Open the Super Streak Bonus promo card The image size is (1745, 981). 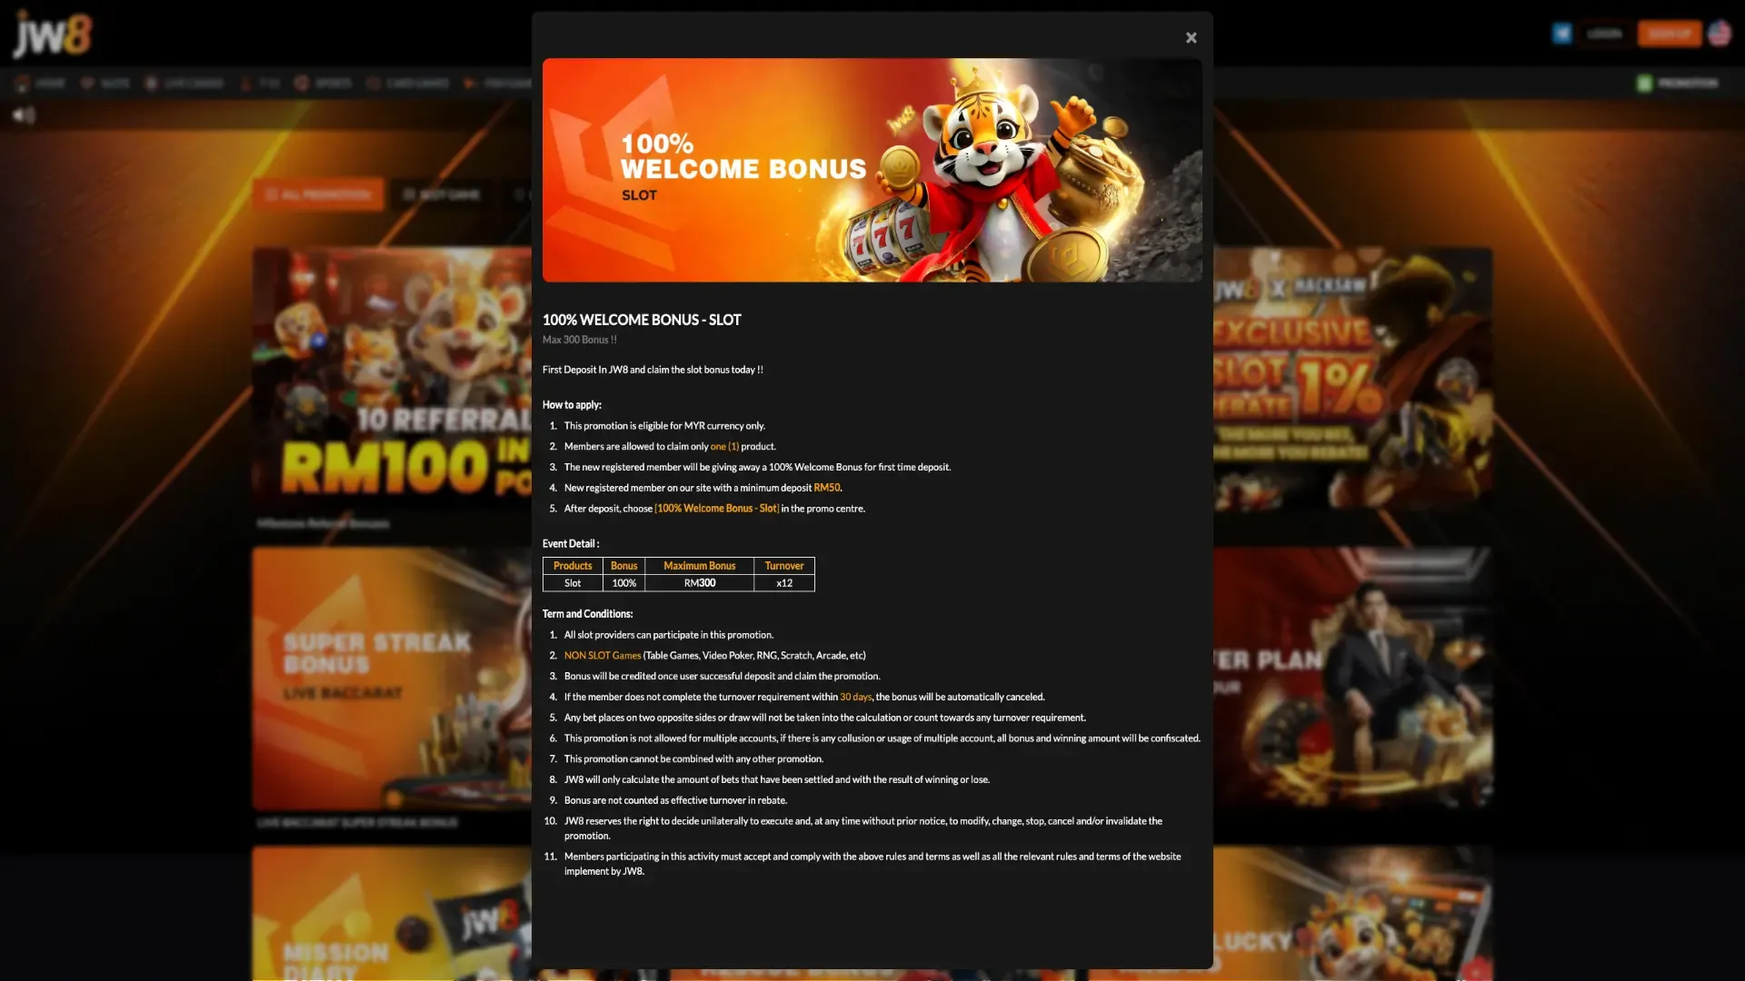393,678
